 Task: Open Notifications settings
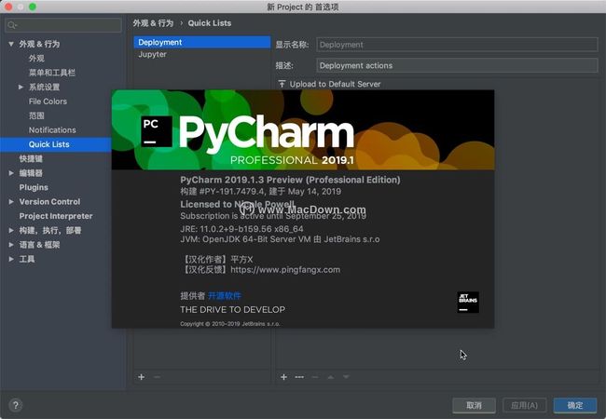tap(52, 130)
